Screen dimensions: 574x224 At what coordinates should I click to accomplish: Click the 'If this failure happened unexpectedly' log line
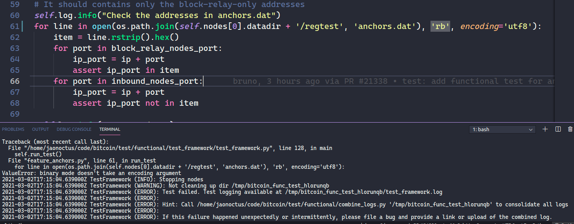(x=277, y=217)
